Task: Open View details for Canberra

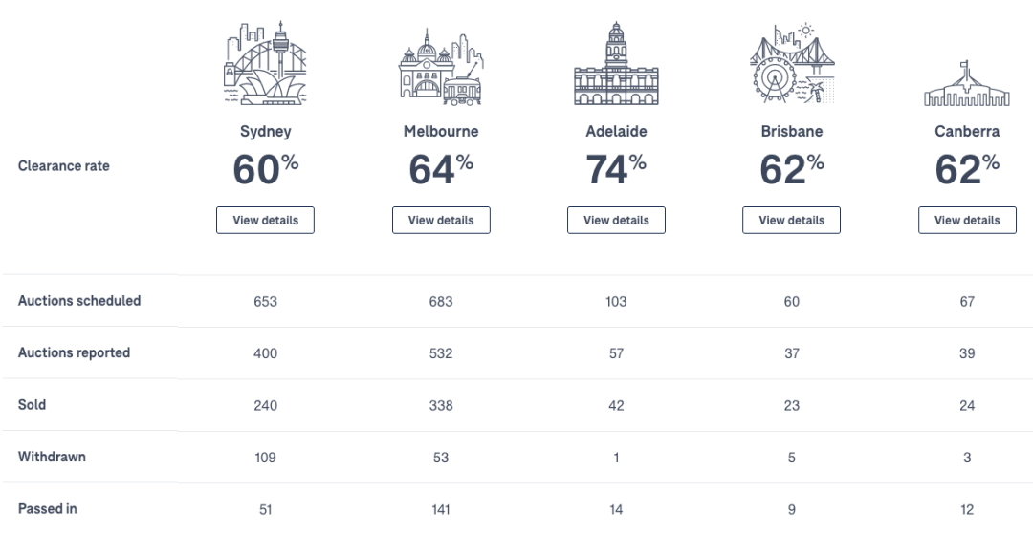Action: (x=967, y=221)
